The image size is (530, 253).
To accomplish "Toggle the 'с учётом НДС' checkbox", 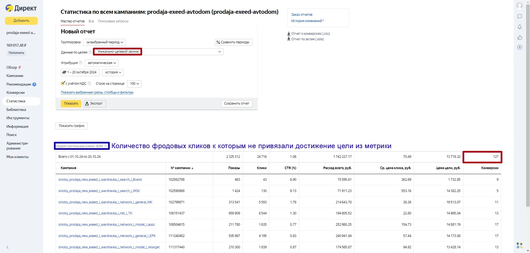I will pos(63,83).
